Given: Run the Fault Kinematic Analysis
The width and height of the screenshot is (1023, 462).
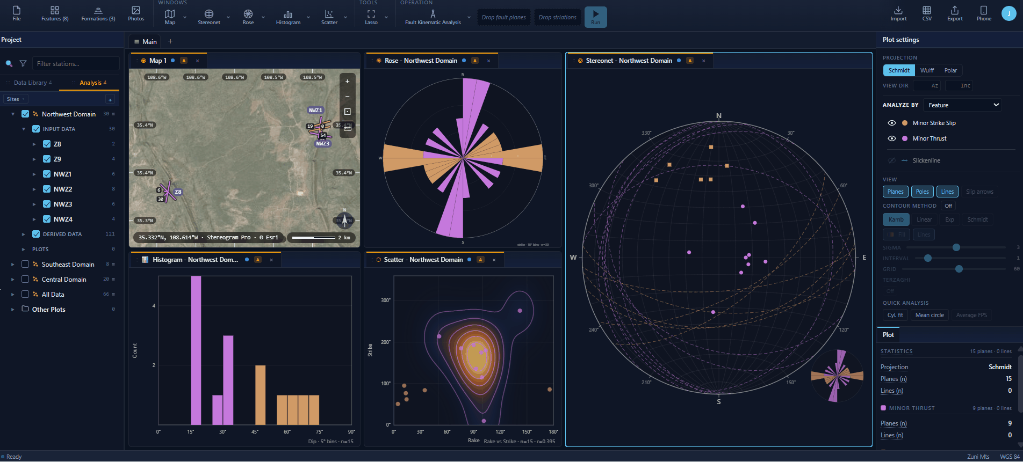Looking at the screenshot, I should click(595, 17).
